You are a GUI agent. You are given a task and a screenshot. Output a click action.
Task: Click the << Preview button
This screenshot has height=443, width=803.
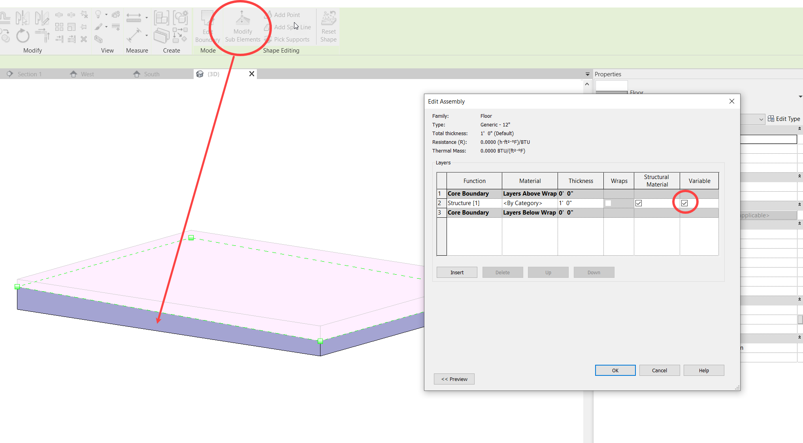[x=454, y=379]
